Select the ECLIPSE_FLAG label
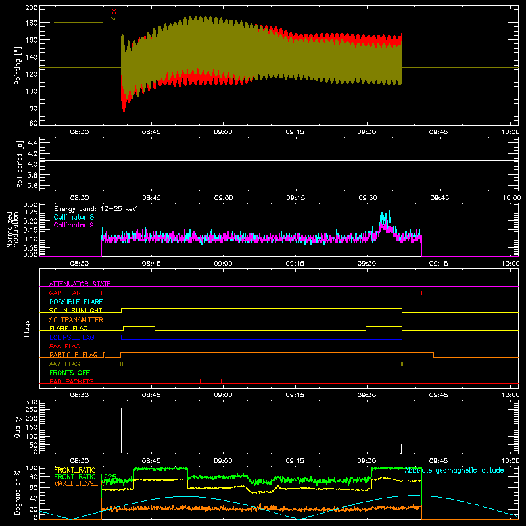 point(72,337)
